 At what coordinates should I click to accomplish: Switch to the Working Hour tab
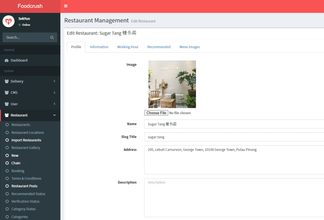pos(128,47)
